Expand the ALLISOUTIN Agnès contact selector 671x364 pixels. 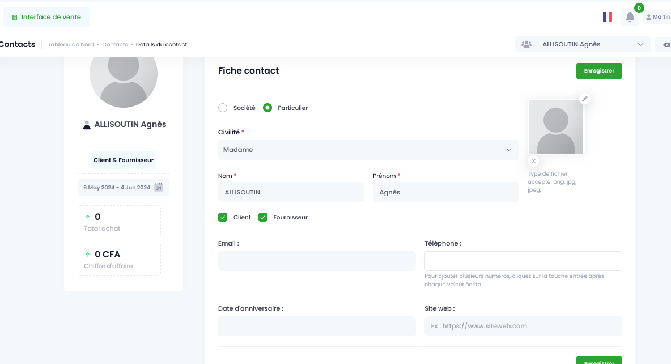pos(583,45)
